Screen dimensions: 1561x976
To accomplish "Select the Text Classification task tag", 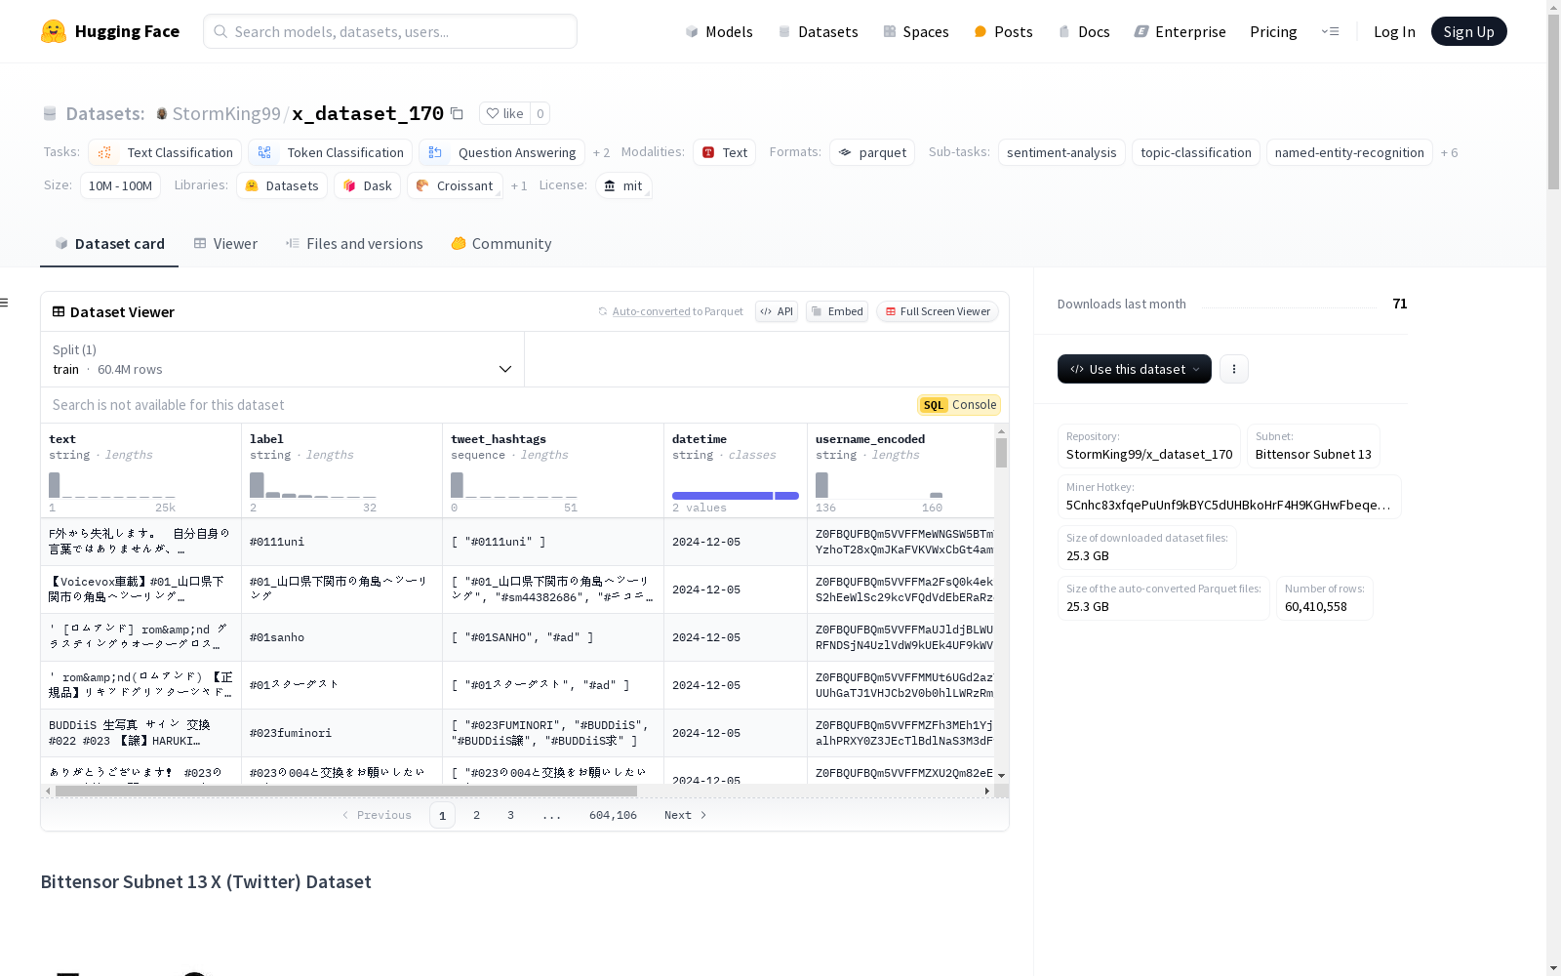I will [165, 152].
